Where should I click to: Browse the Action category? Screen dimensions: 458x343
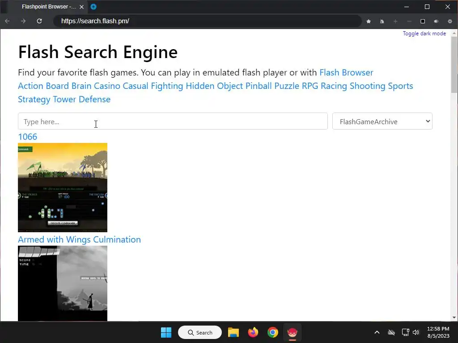[x=31, y=86]
